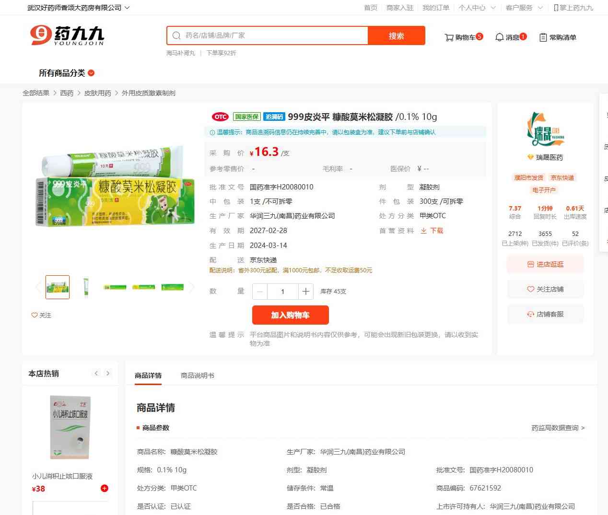Click 进店逛逛 store button
Viewport: 608px width, 515px height.
(x=545, y=264)
